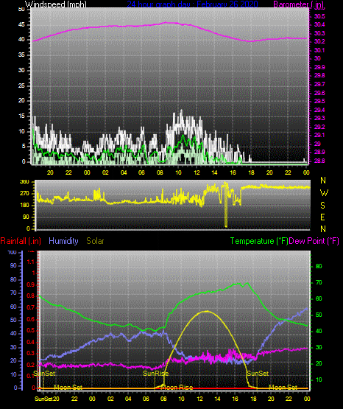Viewport: 343px width, 409px height.
Task: Click the SunRise marker label in lower graph
Action: pos(156,374)
